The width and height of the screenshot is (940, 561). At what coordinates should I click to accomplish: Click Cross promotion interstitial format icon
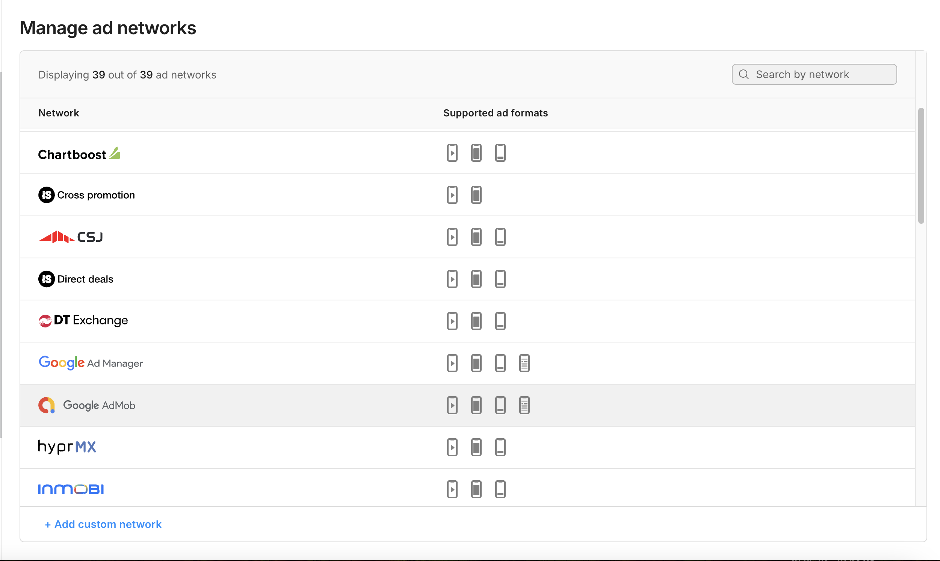point(476,195)
